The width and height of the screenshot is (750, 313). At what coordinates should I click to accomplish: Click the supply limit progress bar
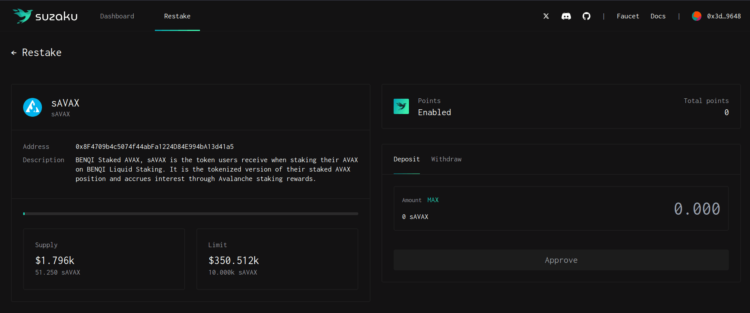191,213
